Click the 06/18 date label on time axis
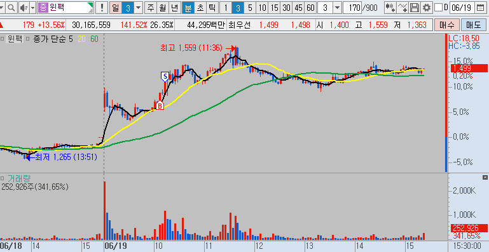This screenshot has height=252, width=489. click(x=11, y=246)
